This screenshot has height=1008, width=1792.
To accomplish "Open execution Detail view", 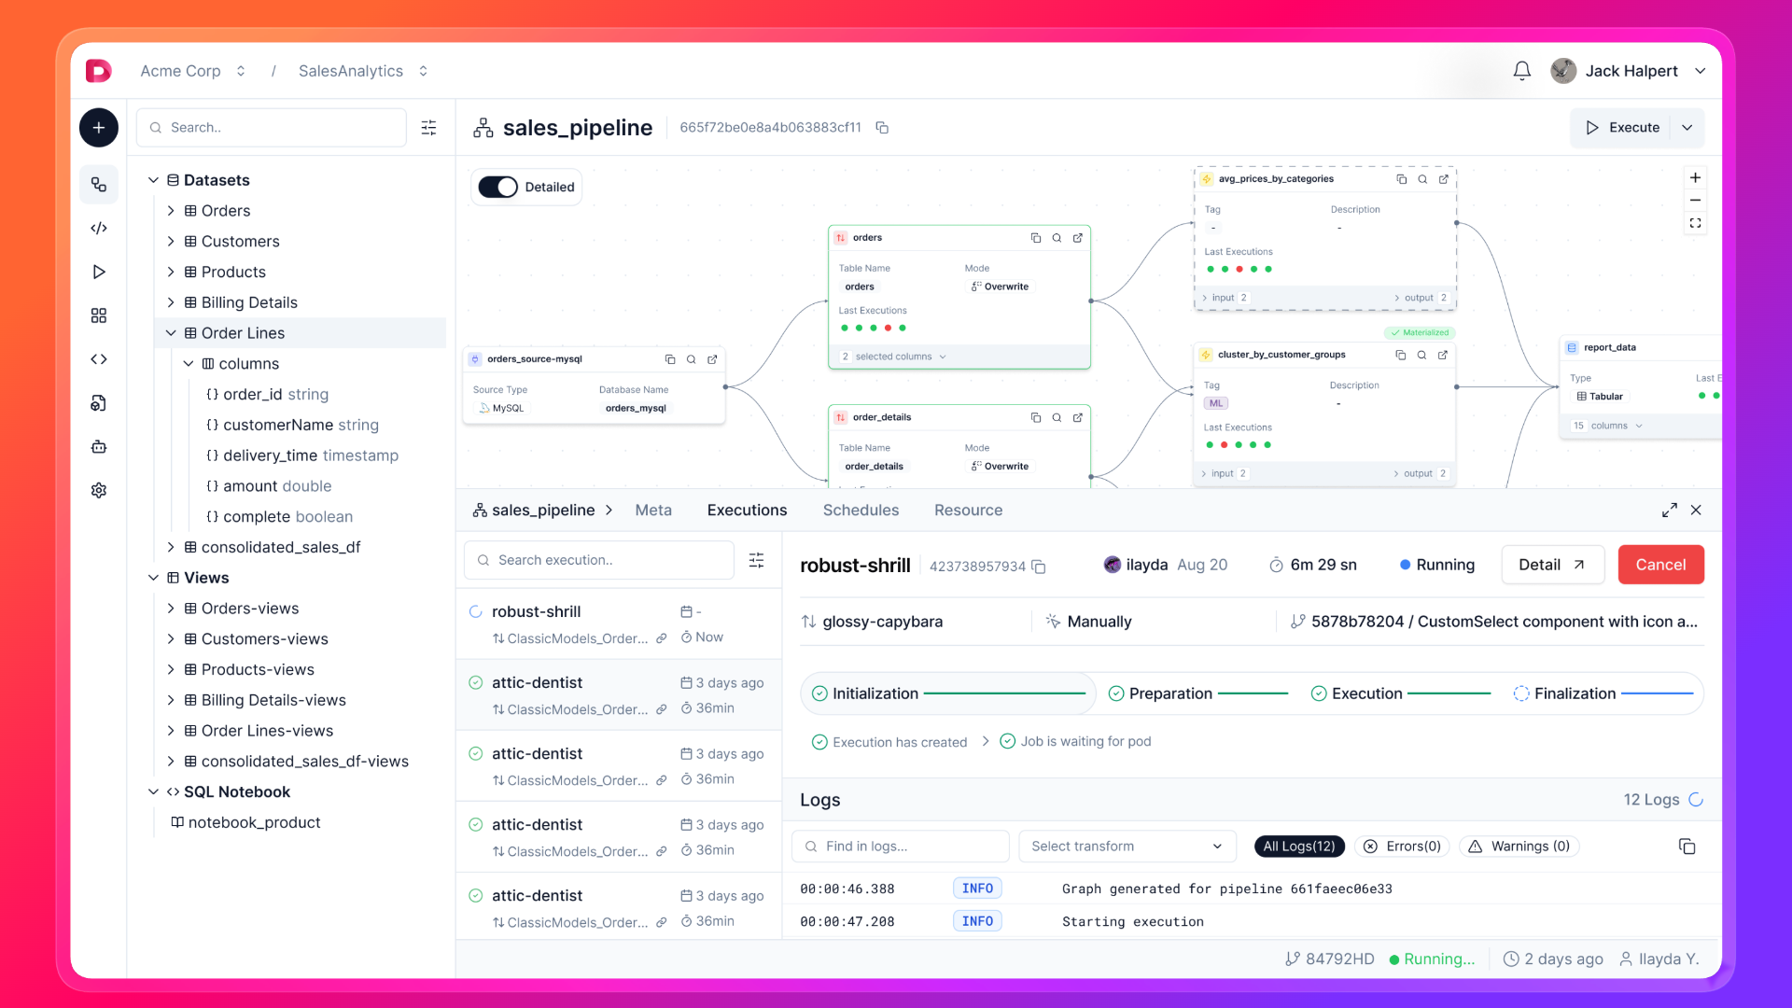I will point(1551,565).
